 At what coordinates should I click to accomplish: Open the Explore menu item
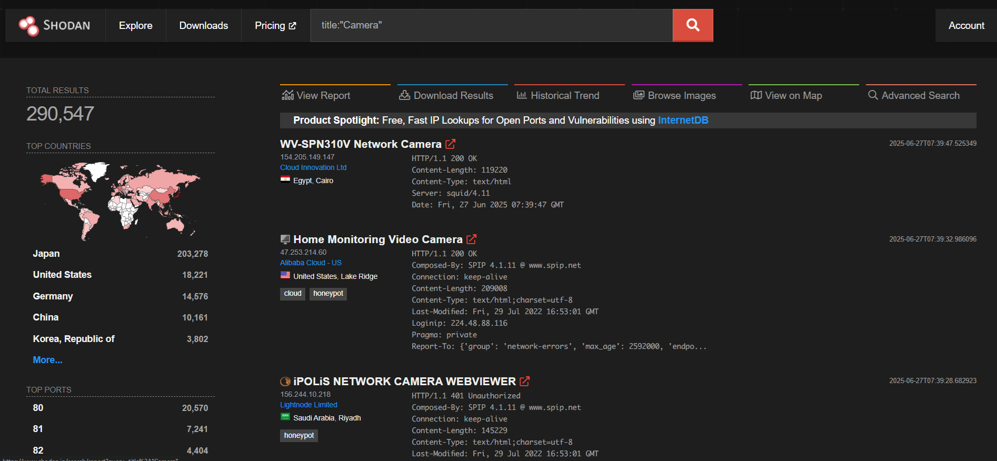click(x=135, y=25)
